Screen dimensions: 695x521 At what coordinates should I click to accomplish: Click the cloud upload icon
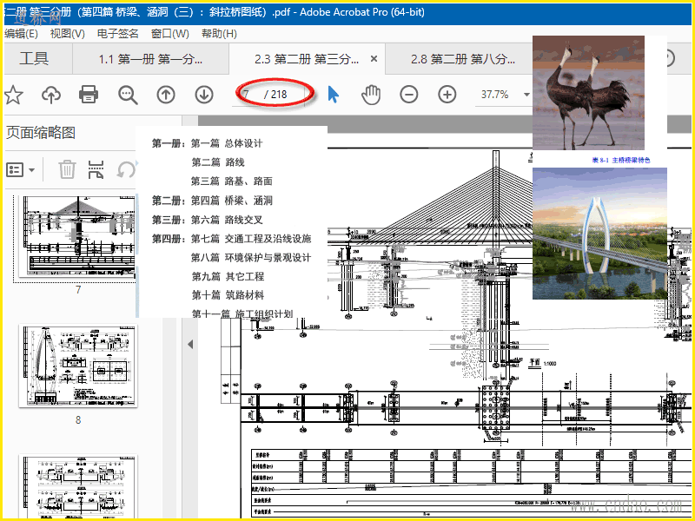(51, 95)
